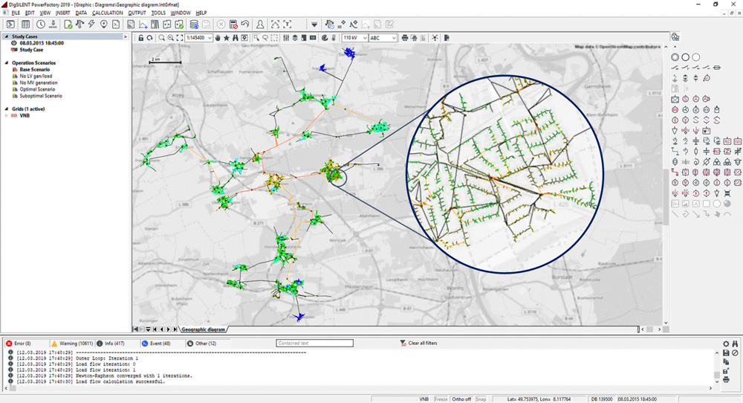Screen dimensions: 743x403
Task: Click the padlock freeze icon in graphic toolbar
Action: coord(140,38)
